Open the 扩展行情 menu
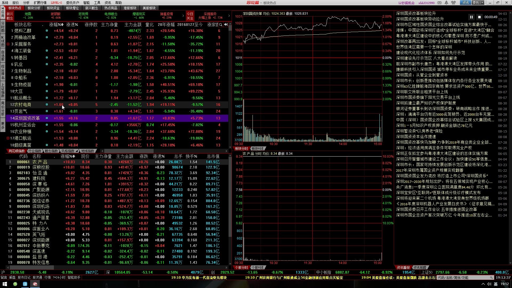The image size is (512, 288). tap(40, 3)
